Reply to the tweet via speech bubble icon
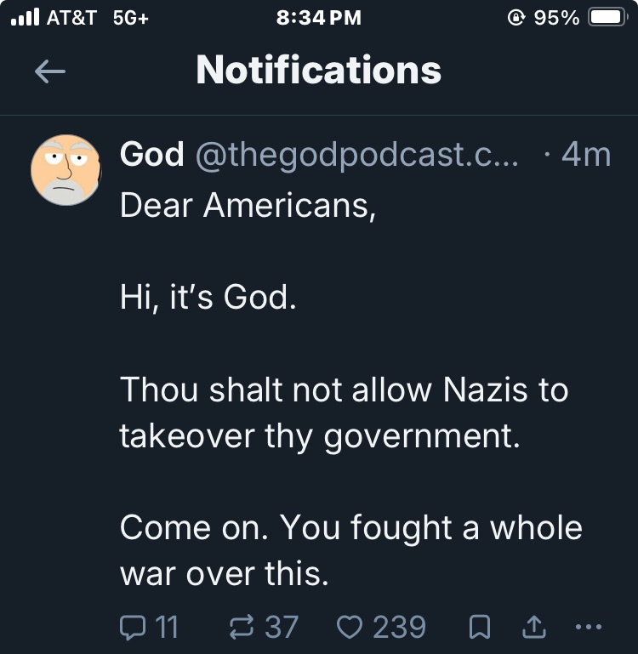The image size is (638, 654). pos(133,628)
